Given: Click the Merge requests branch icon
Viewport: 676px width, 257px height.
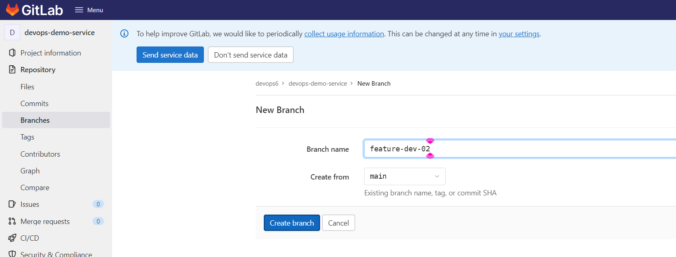Looking at the screenshot, I should [x=12, y=221].
